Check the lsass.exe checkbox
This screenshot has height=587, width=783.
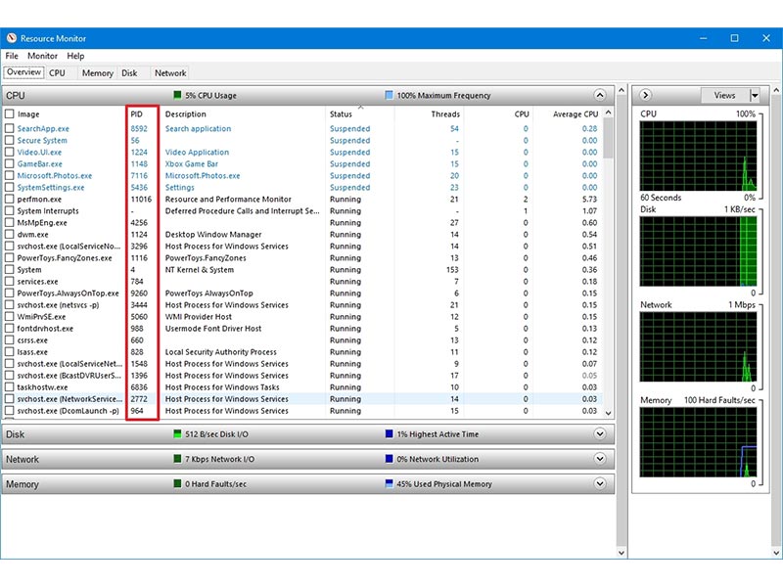(9, 352)
